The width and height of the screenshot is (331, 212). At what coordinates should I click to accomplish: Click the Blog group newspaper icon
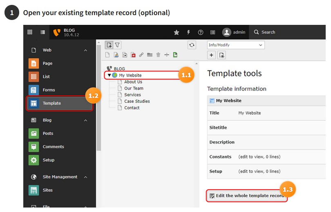coord(34,120)
